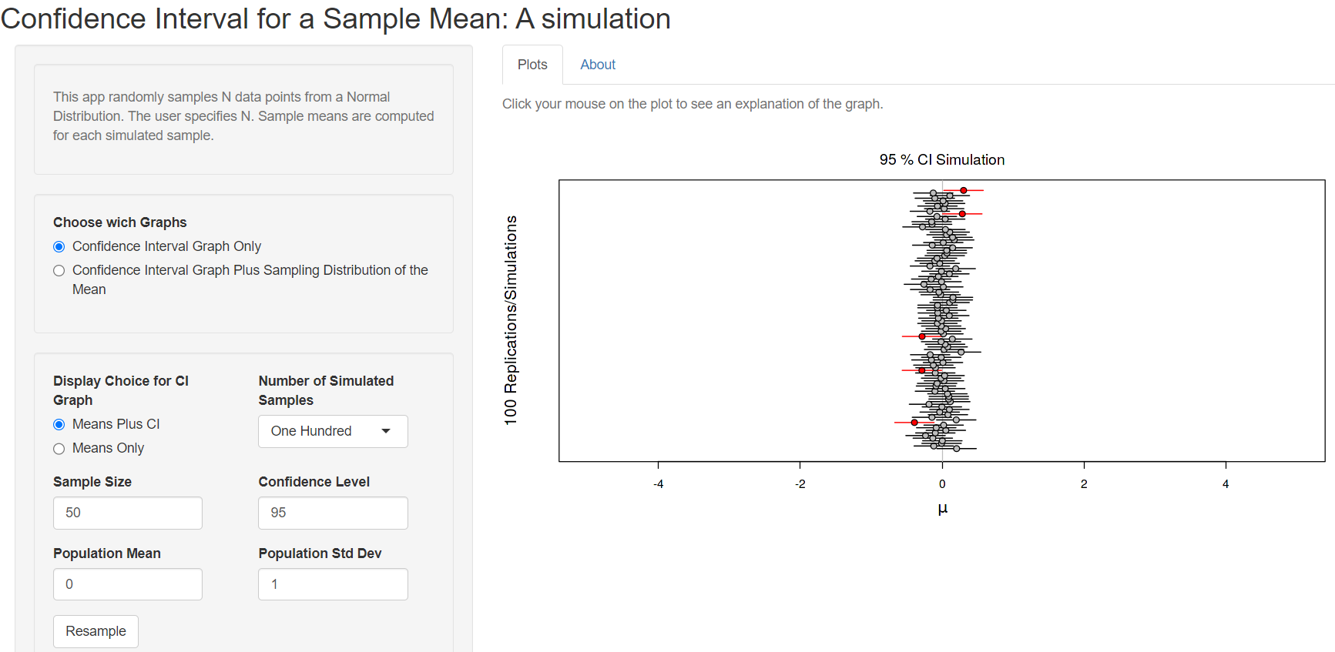1335x652 pixels.
Task: Switch to the About tab
Action: tap(598, 65)
